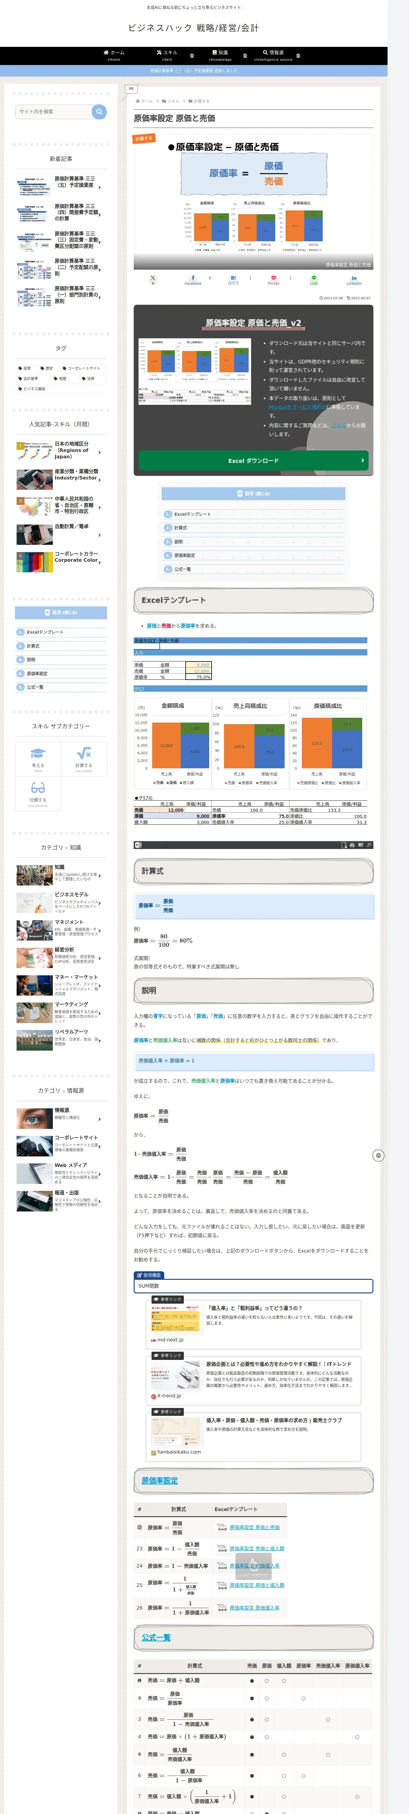Viewport: 409px width, 1814px height.
Task: Open the スキル Skill navigation item
Action: [x=167, y=56]
